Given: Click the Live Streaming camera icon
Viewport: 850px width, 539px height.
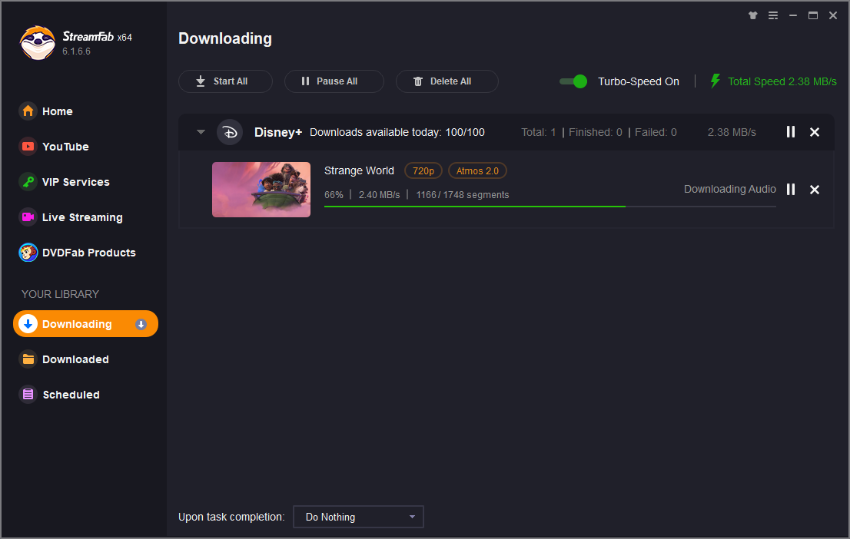Looking at the screenshot, I should click(28, 217).
